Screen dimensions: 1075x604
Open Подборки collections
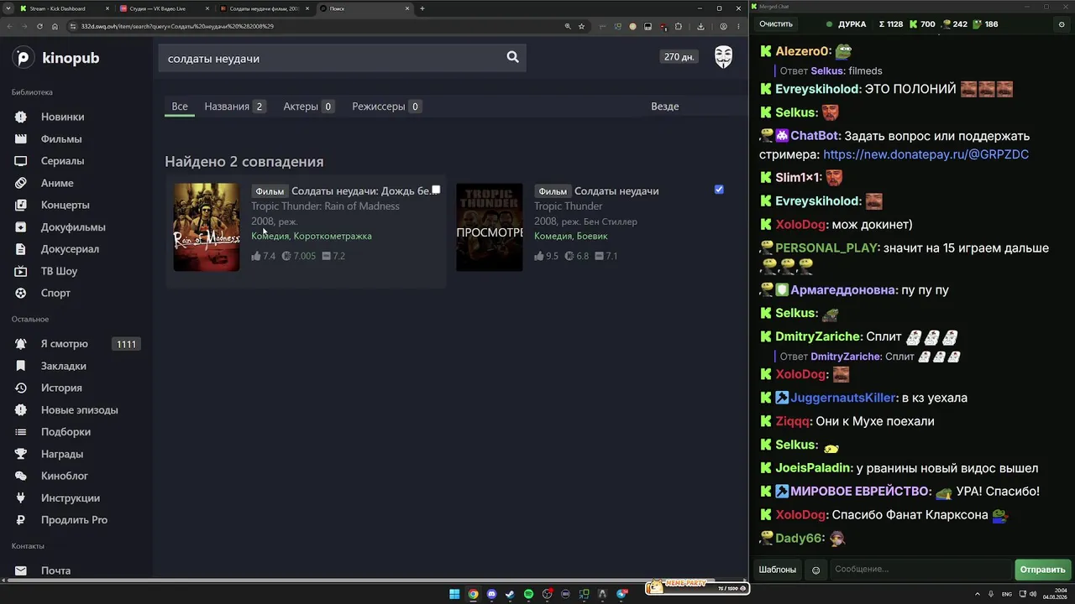tap(66, 431)
